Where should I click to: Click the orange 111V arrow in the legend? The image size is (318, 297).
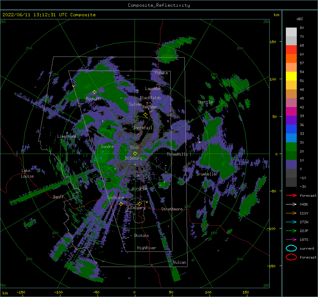(x=291, y=213)
